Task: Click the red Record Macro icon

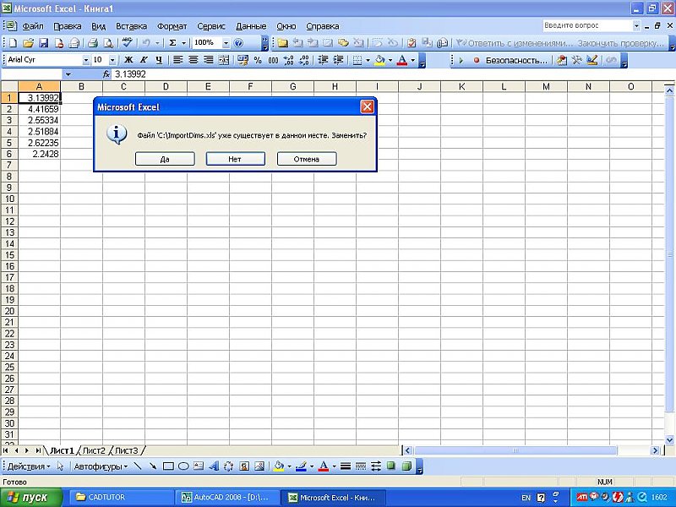Action: click(477, 60)
